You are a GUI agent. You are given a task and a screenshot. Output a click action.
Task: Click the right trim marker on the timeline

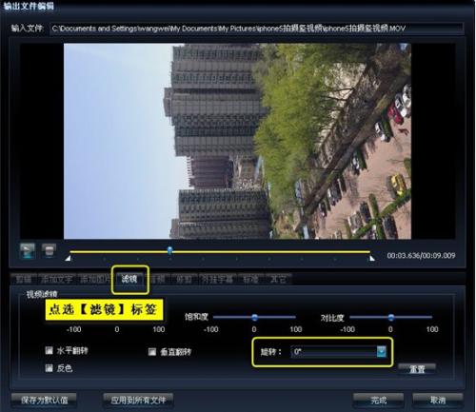pyautogui.click(x=371, y=259)
